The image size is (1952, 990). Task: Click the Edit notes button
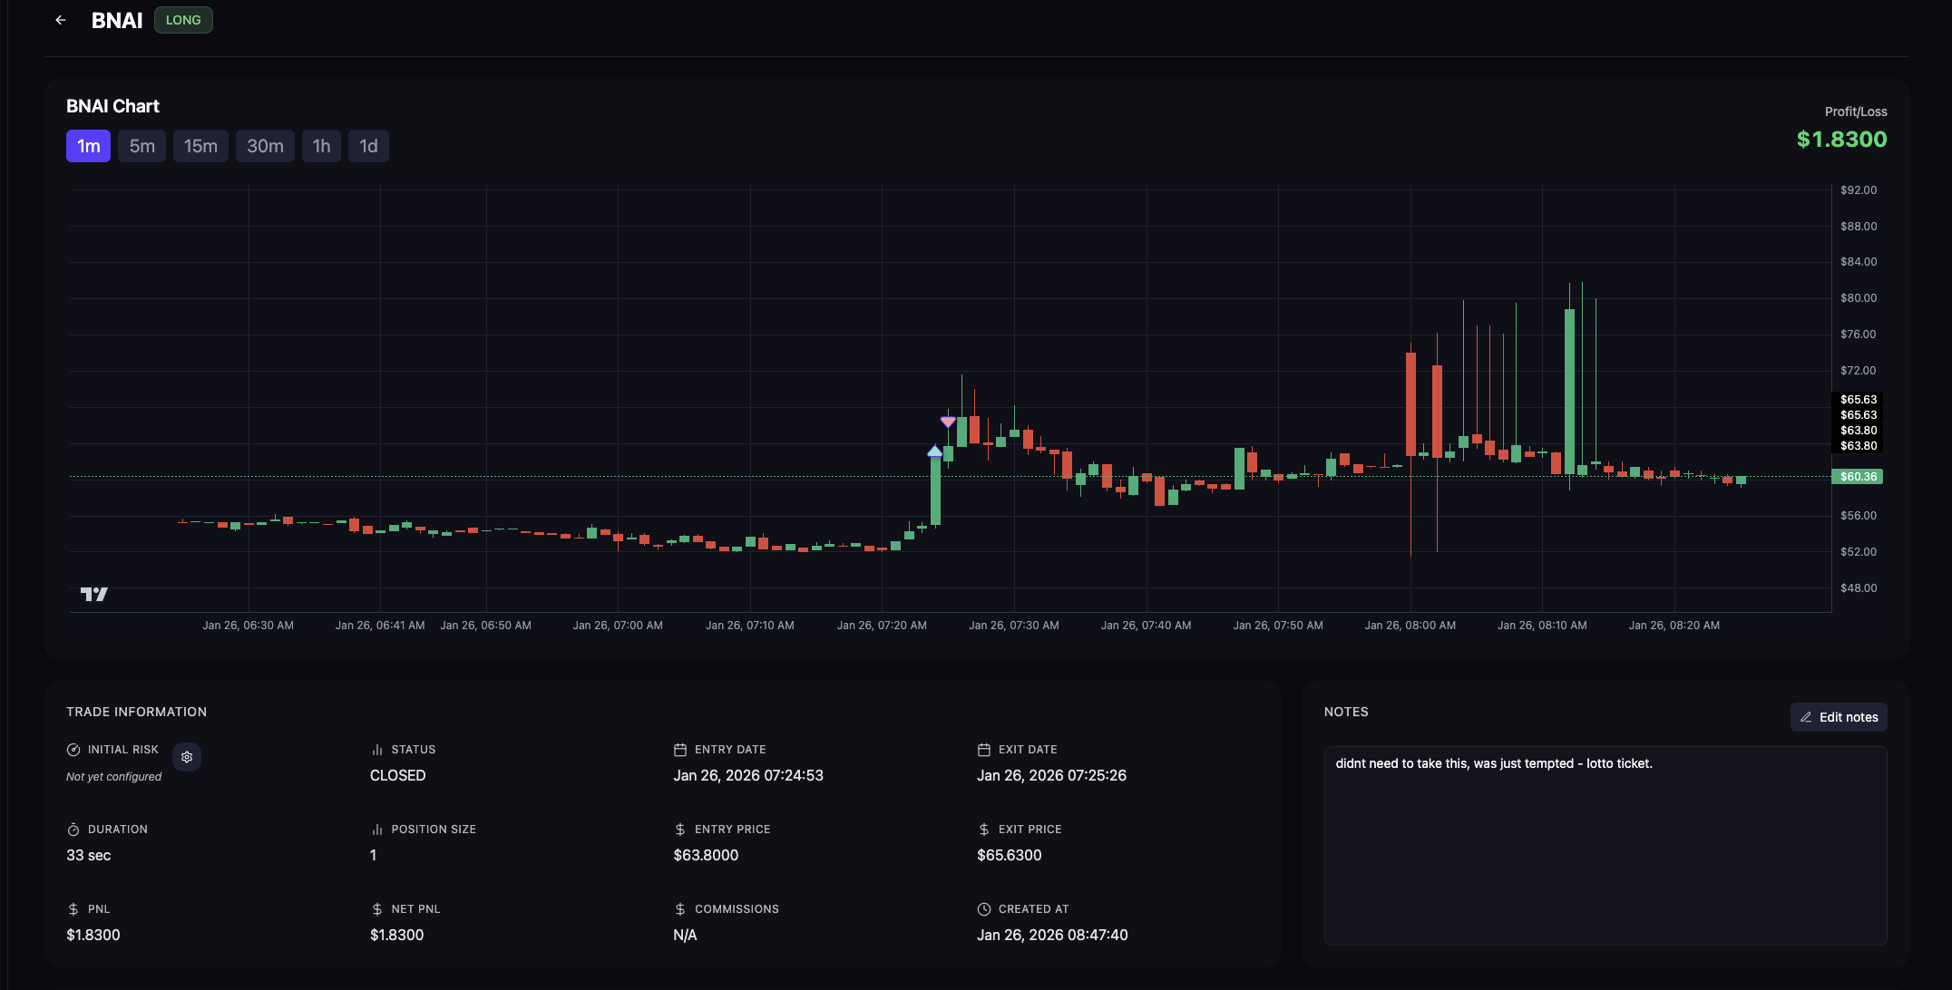[1839, 717]
